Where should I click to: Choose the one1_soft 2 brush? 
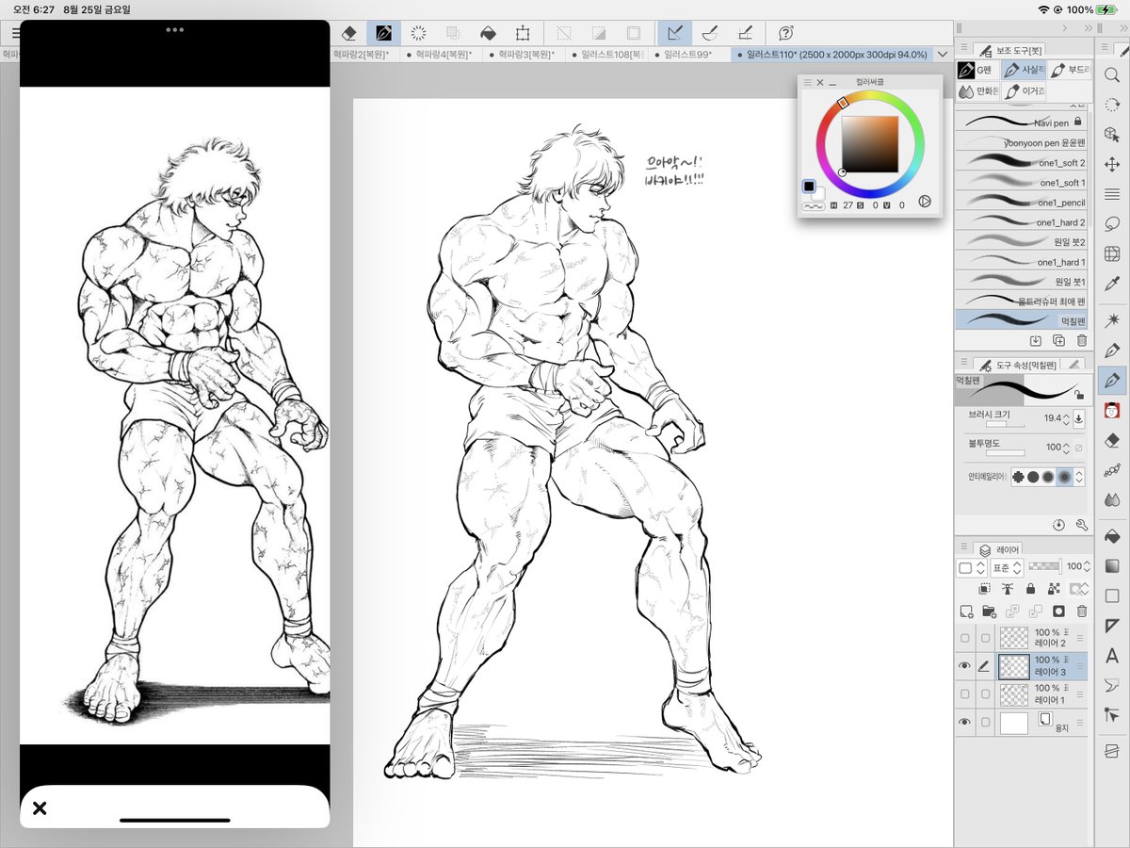click(1021, 162)
